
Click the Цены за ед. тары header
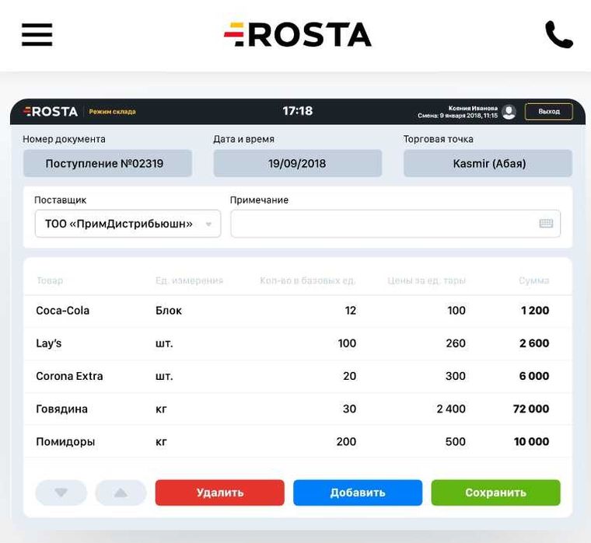427,280
